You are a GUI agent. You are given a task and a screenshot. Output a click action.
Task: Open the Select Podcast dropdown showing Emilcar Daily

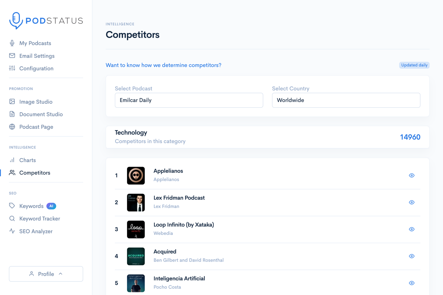coord(189,100)
